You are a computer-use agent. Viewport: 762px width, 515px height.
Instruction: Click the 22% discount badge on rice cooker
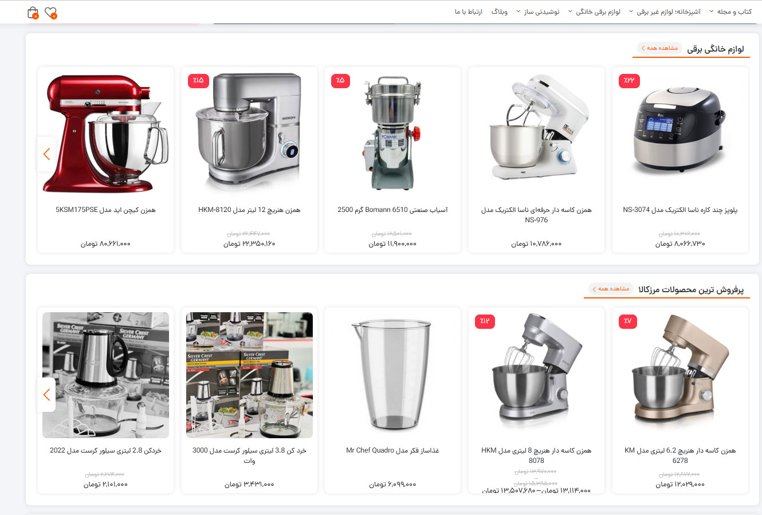point(629,80)
